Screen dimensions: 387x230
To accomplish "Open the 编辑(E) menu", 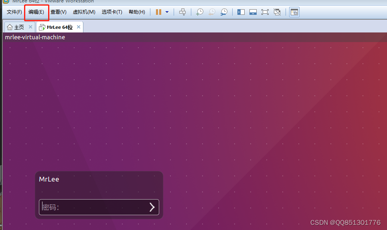I will (36, 12).
